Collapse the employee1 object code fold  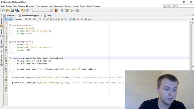(x=10, y=25)
